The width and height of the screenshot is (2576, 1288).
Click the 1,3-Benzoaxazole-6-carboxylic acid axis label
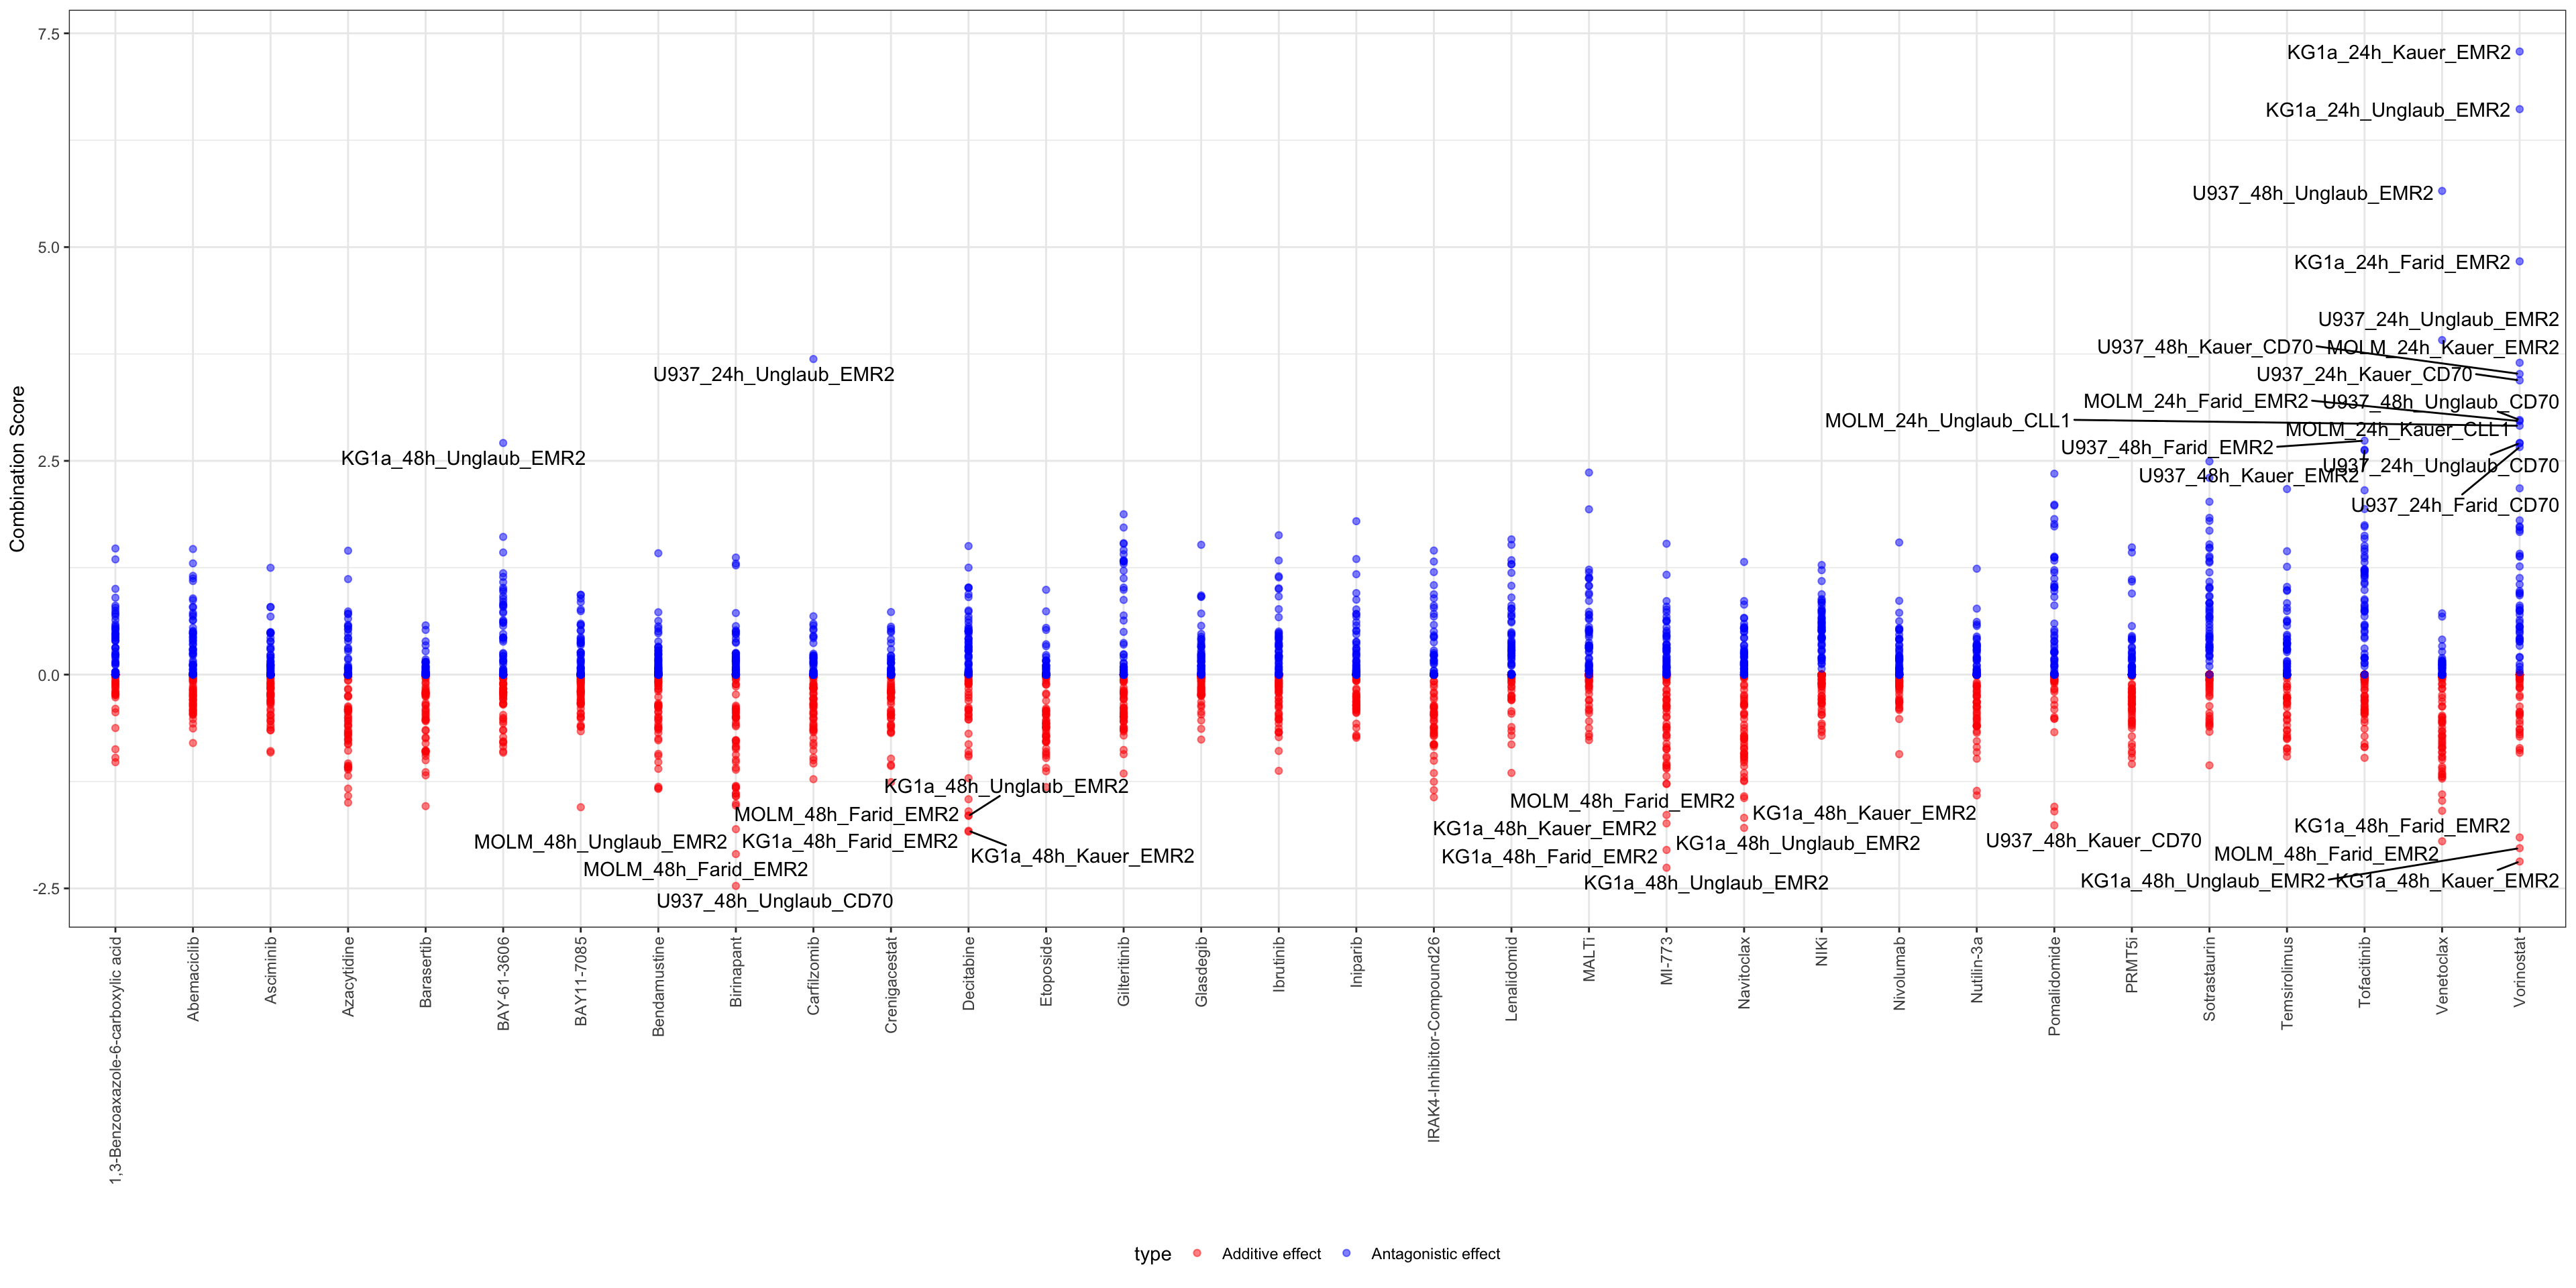click(116, 1060)
